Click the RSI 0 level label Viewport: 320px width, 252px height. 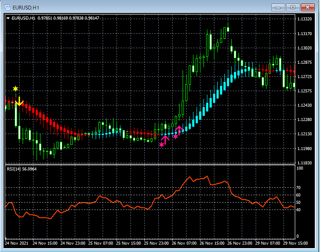pyautogui.click(x=297, y=236)
